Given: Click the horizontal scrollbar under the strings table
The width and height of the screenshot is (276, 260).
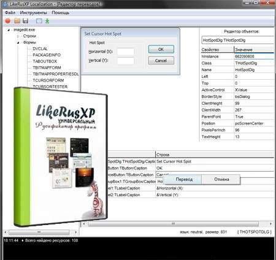Looking at the screenshot, I should tap(177, 224).
